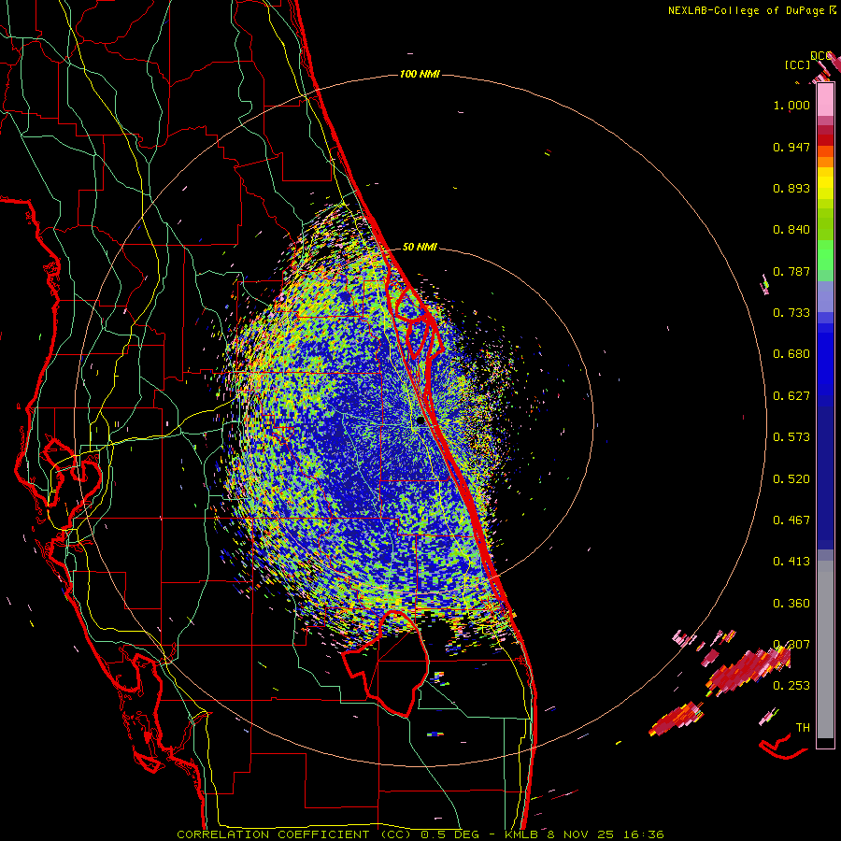This screenshot has width=841, height=841.
Task: Select the gray segment of color bar
Action: [825, 649]
